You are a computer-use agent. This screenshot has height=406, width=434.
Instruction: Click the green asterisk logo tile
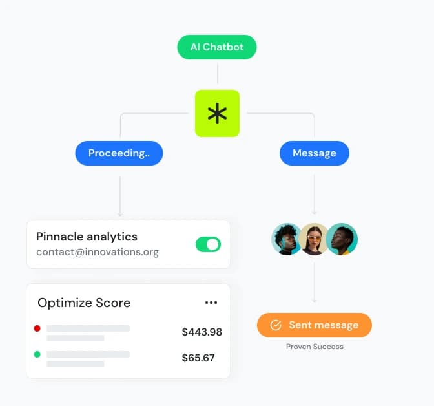pyautogui.click(x=217, y=113)
